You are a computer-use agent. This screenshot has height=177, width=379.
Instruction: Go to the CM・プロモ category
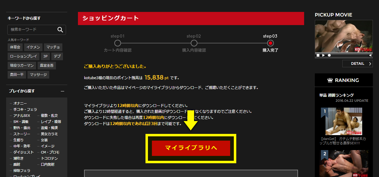pos(50,152)
